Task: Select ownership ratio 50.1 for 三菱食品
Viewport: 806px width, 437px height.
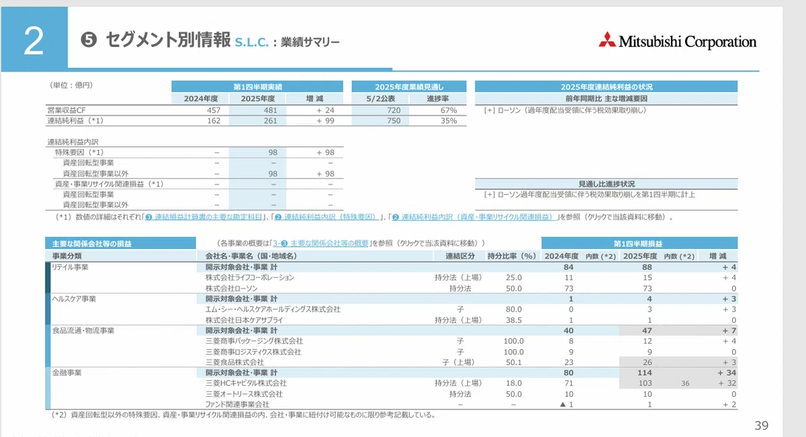Action: pyautogui.click(x=513, y=362)
